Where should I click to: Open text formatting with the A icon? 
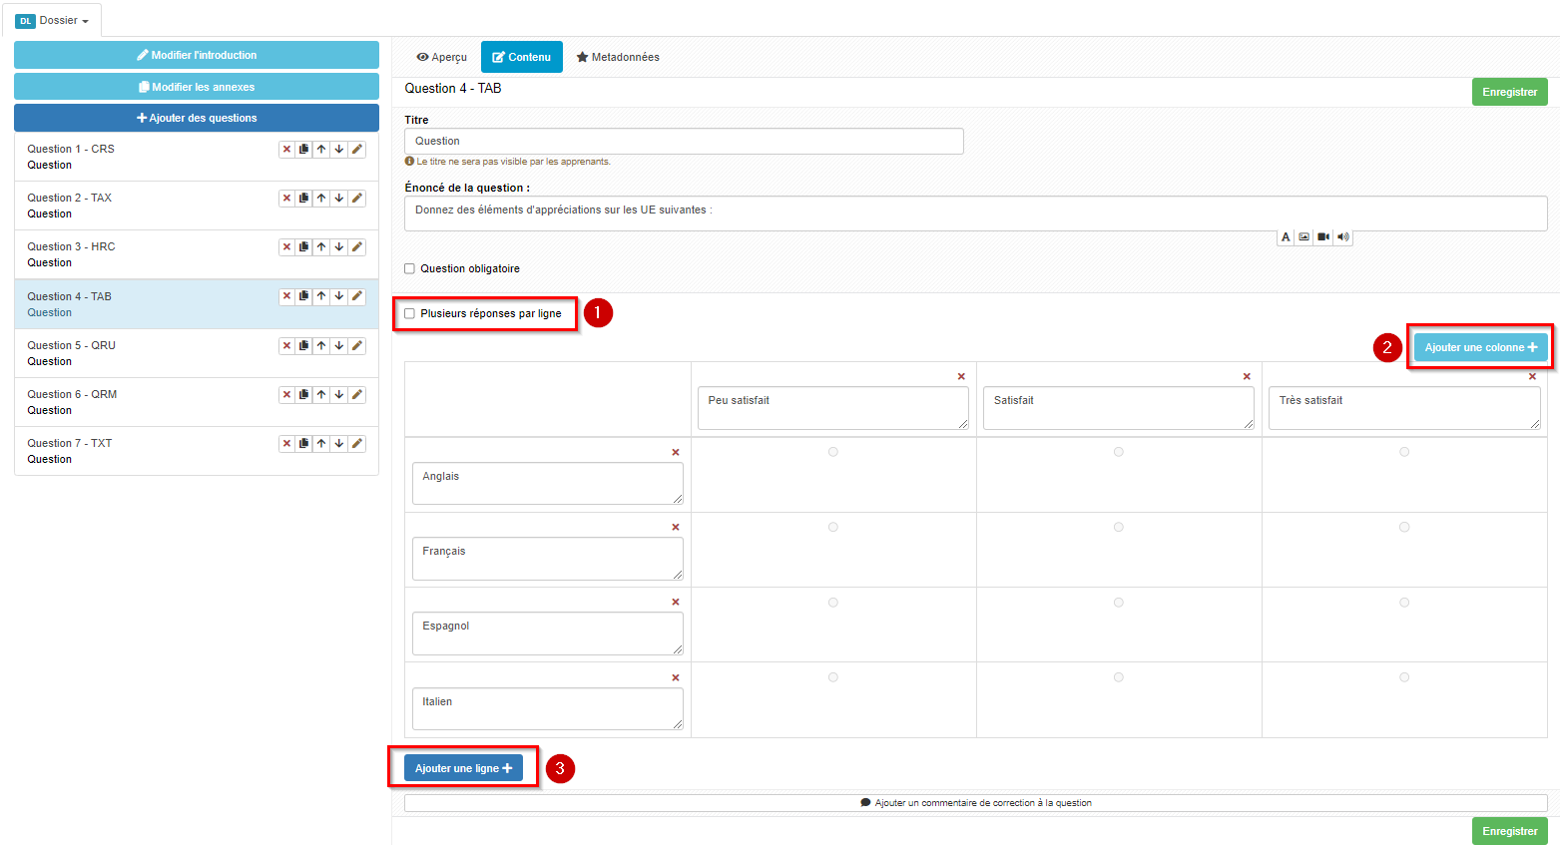click(1286, 236)
